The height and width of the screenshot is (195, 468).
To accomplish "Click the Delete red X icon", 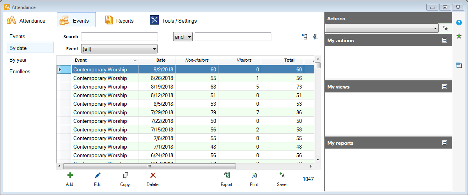I will 152,175.
